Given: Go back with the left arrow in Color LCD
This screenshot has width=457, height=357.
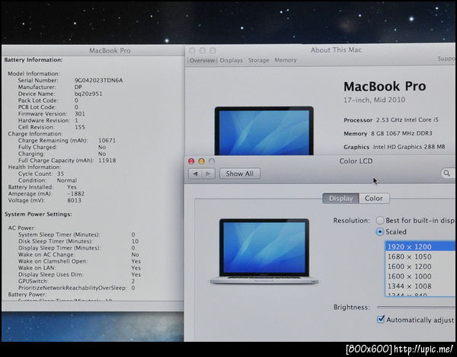Looking at the screenshot, I should (195, 174).
